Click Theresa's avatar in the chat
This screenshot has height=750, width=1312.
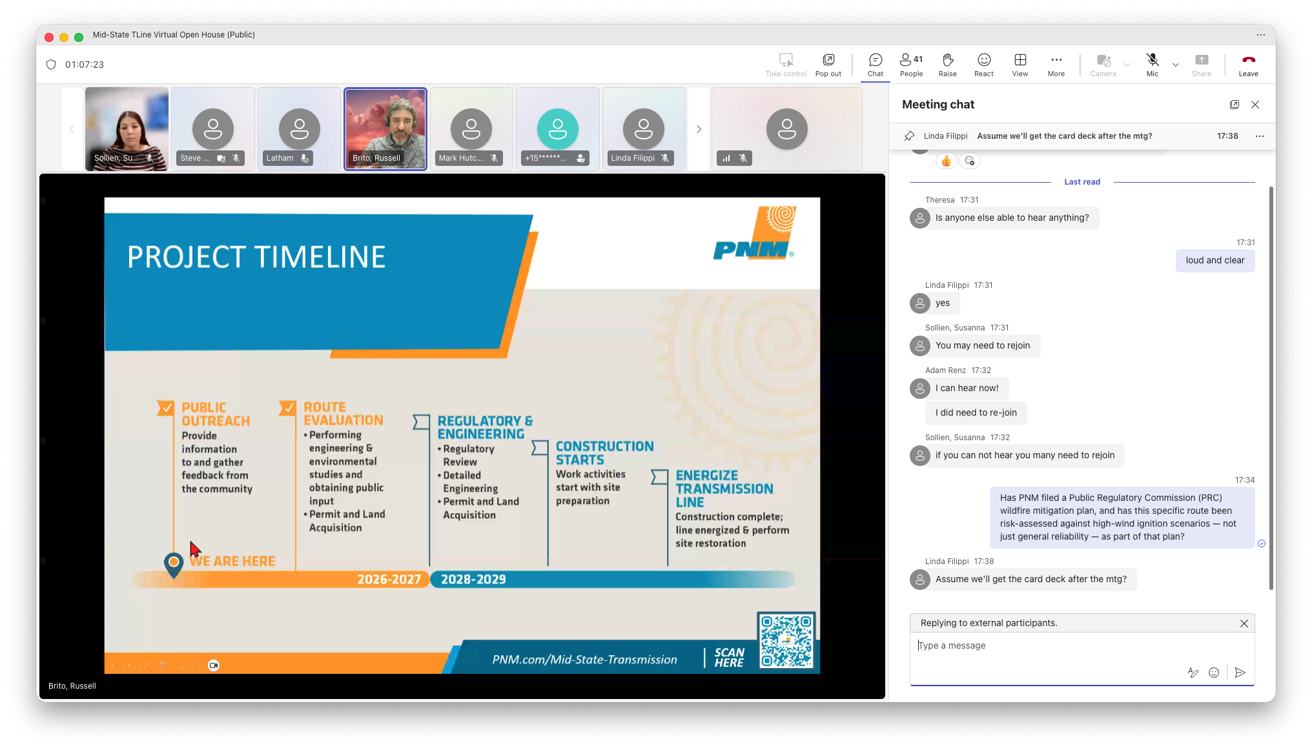tap(919, 218)
